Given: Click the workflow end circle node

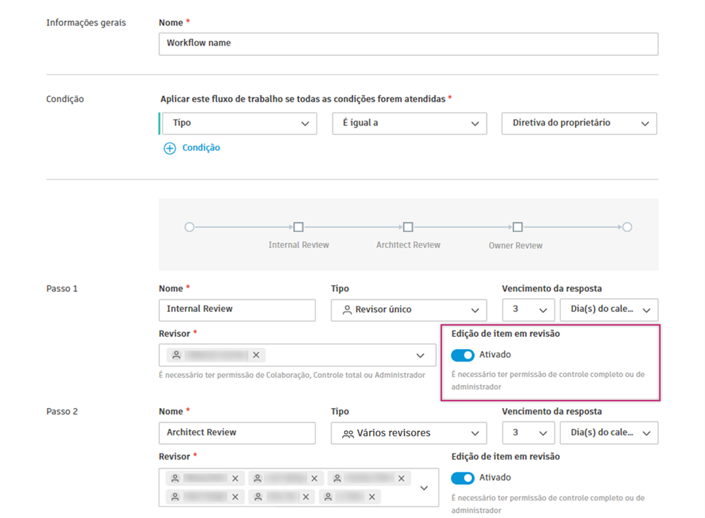Looking at the screenshot, I should click(x=628, y=227).
